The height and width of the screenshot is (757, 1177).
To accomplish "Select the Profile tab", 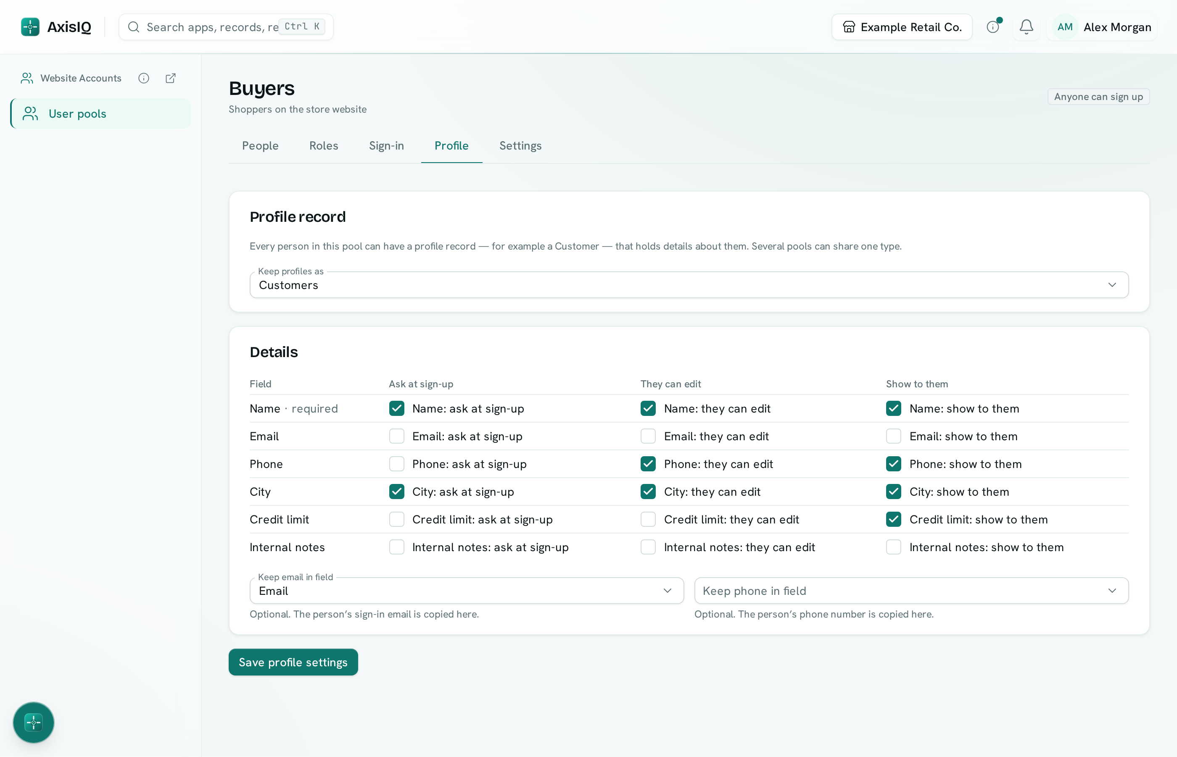I will [451, 146].
